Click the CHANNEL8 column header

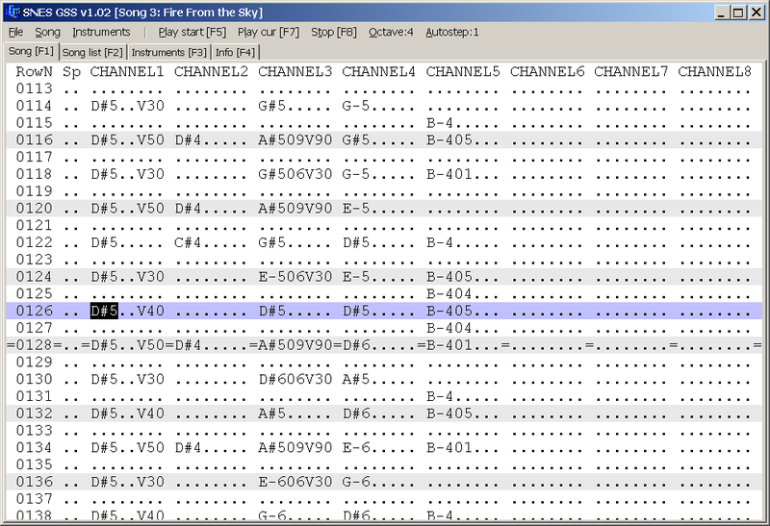pyautogui.click(x=714, y=72)
